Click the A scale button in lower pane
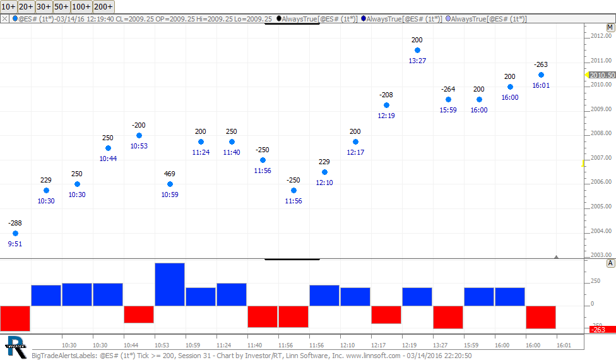 click(x=610, y=263)
